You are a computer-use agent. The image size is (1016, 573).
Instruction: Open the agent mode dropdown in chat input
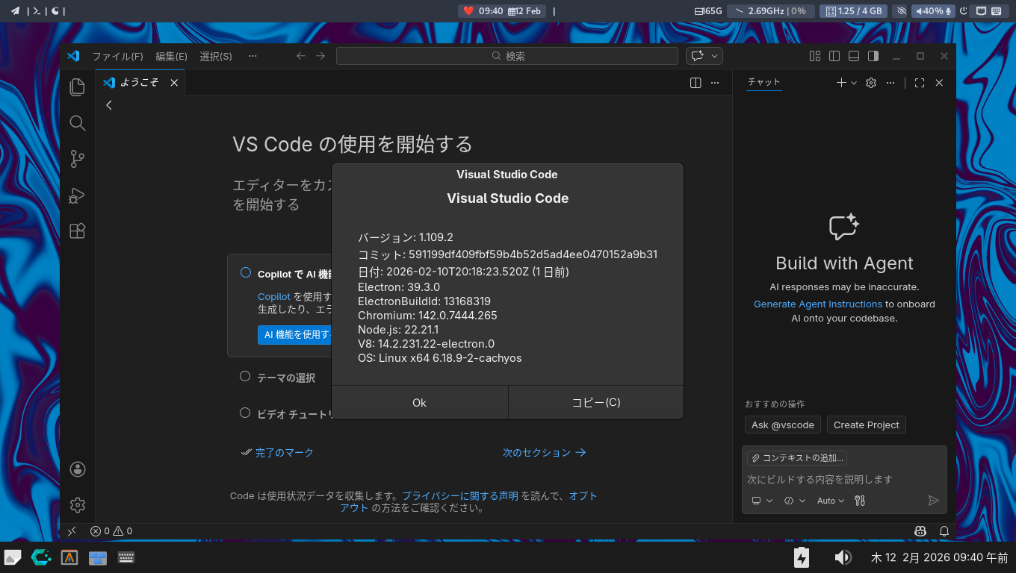click(x=794, y=501)
